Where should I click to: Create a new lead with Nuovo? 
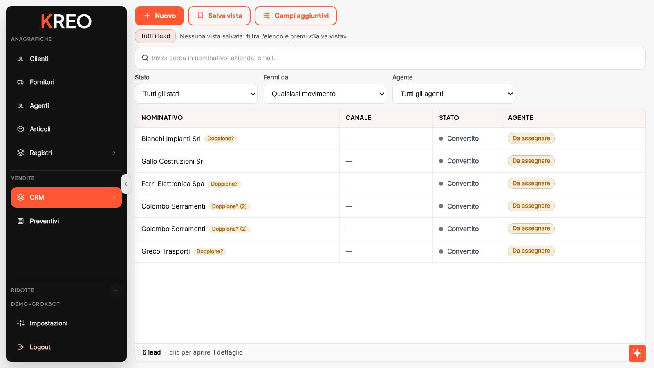click(159, 16)
